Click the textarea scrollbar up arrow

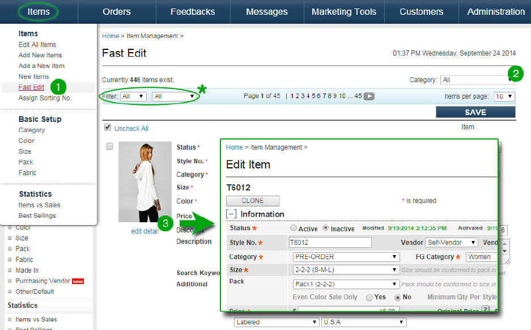pos(505,244)
